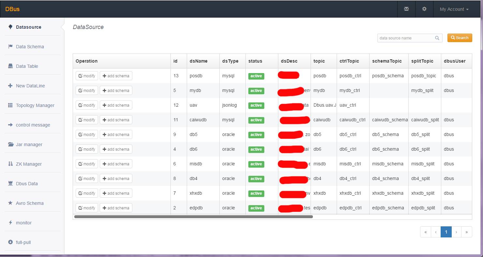Click the monitor lightning bolt icon
Viewport: 483px width, 257px height.
tap(10, 223)
